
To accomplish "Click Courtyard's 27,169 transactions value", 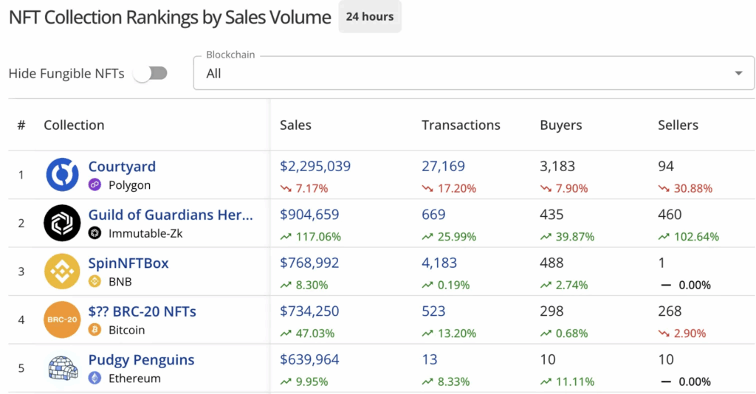I will [x=443, y=166].
